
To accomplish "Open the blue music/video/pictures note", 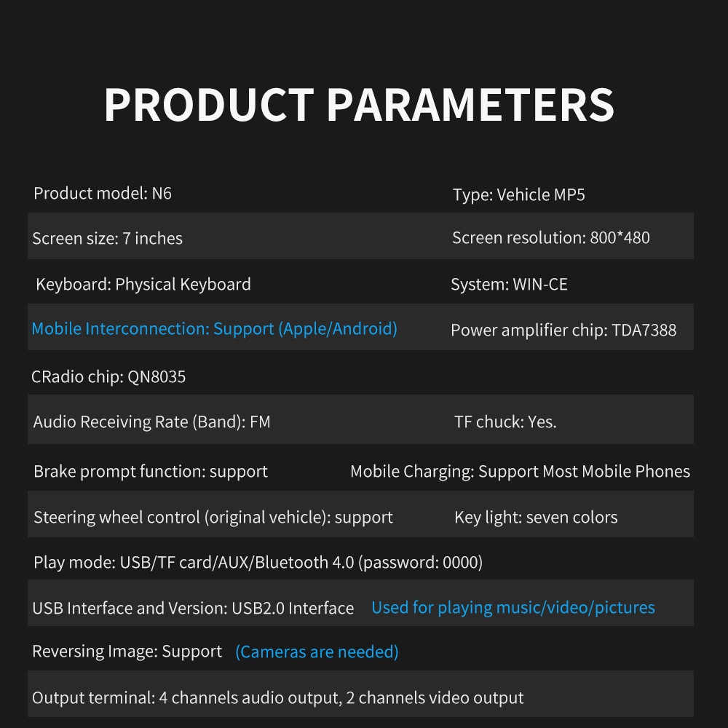I will pos(513,607).
